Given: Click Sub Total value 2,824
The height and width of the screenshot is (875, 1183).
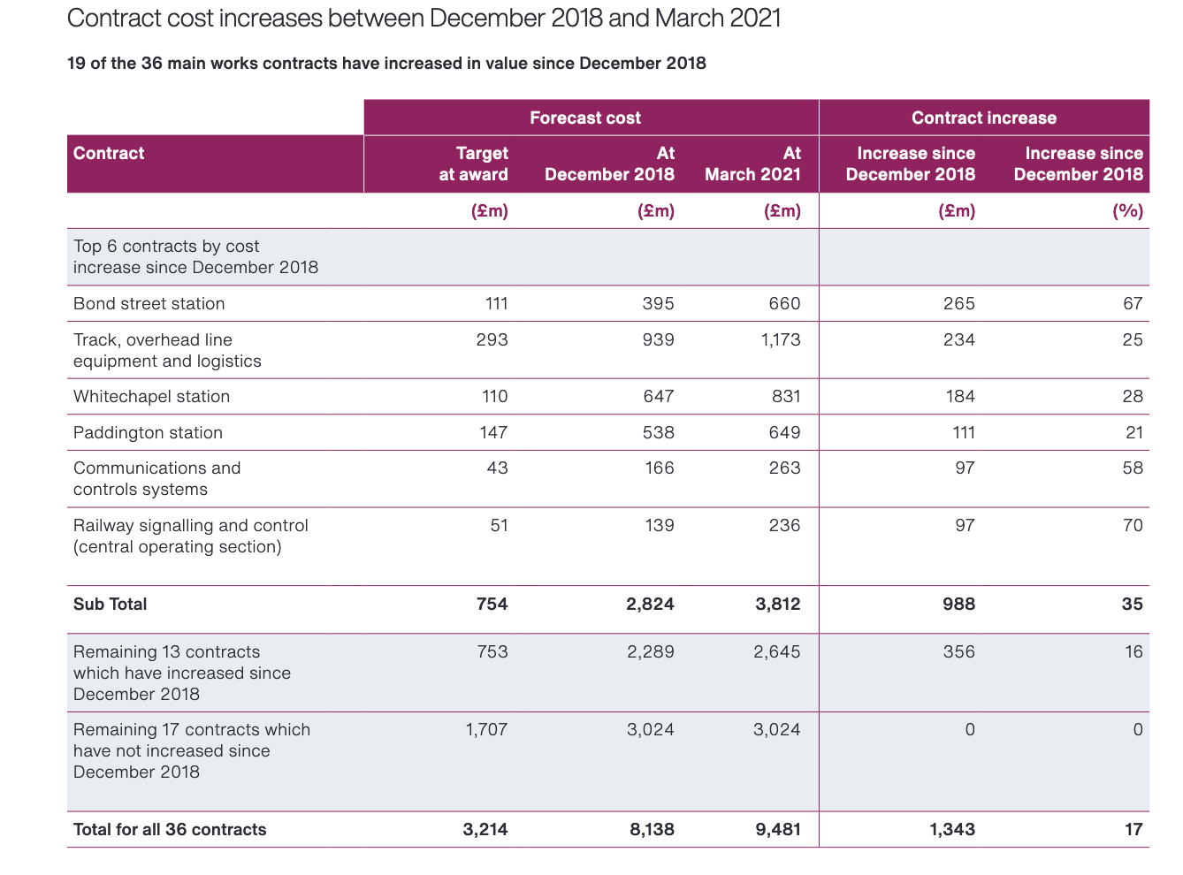Looking at the screenshot, I should pos(651,604).
